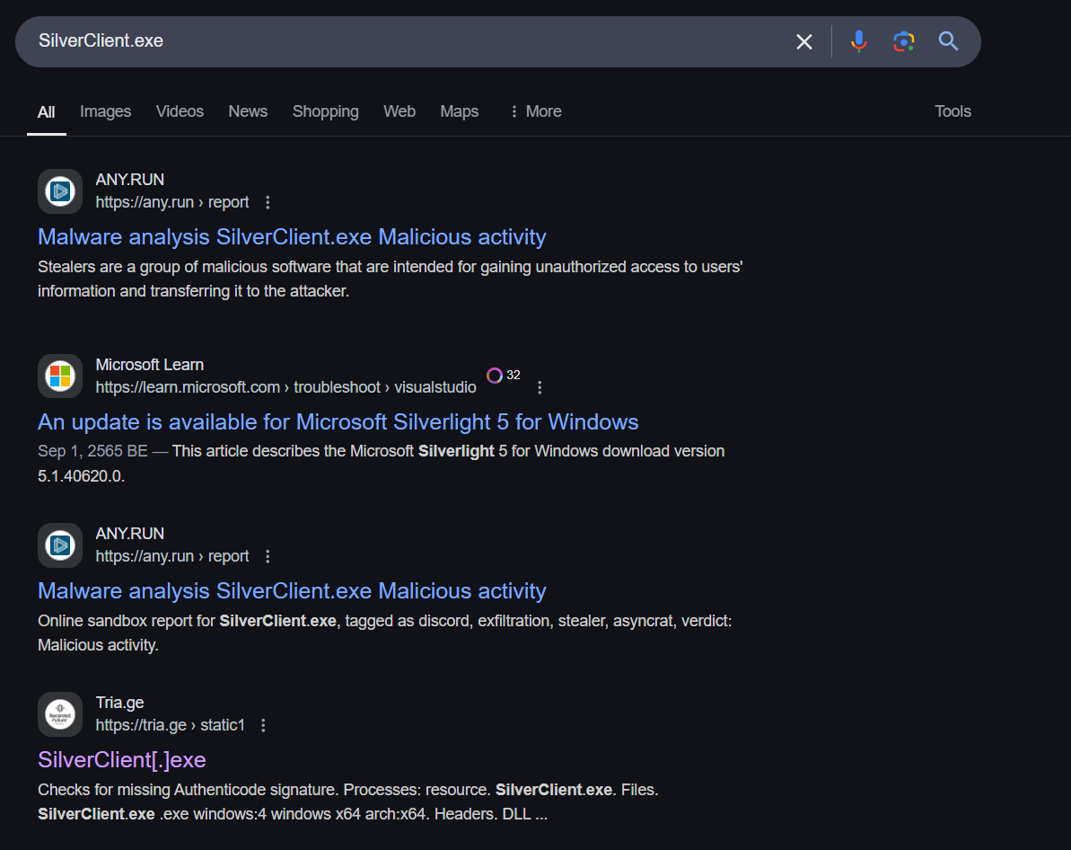1071x850 pixels.
Task: Click the Microsoft Learn site logo
Action: click(x=60, y=376)
